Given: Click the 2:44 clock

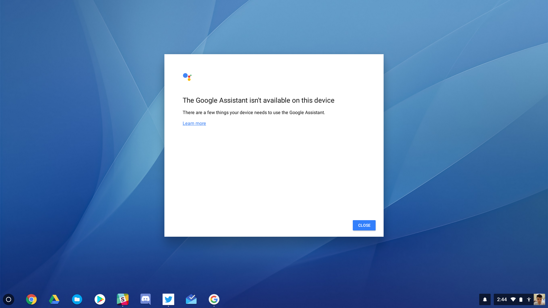Looking at the screenshot, I should click(x=502, y=299).
